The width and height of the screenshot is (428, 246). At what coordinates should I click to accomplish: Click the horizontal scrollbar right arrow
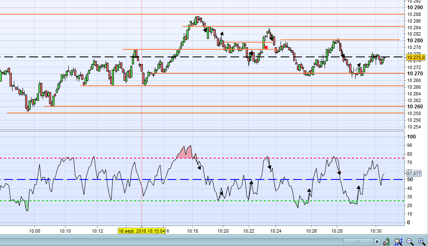(x=377, y=242)
